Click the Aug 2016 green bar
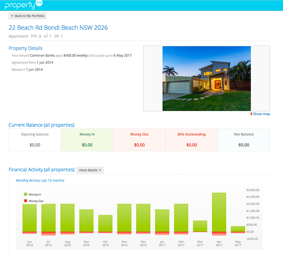Image resolution: width=283 pixels, height=260 pixels. coord(68,218)
